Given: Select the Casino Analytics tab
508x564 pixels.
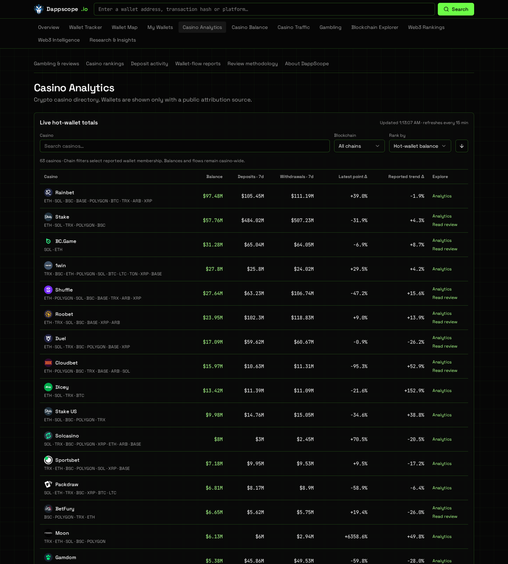Looking at the screenshot, I should tap(202, 27).
